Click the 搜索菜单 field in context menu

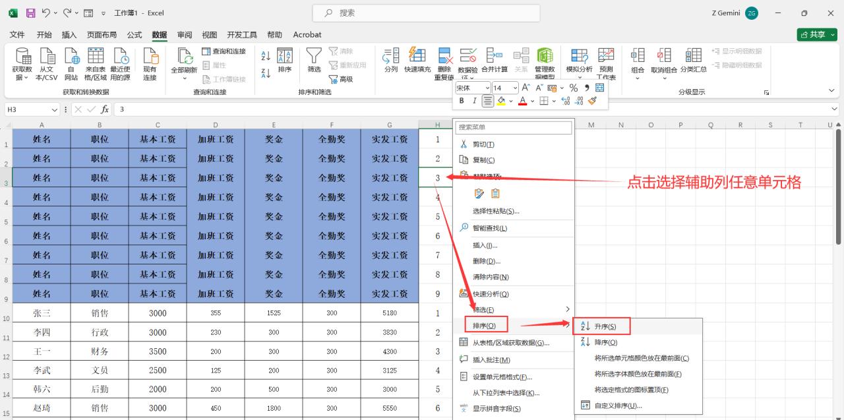[514, 127]
